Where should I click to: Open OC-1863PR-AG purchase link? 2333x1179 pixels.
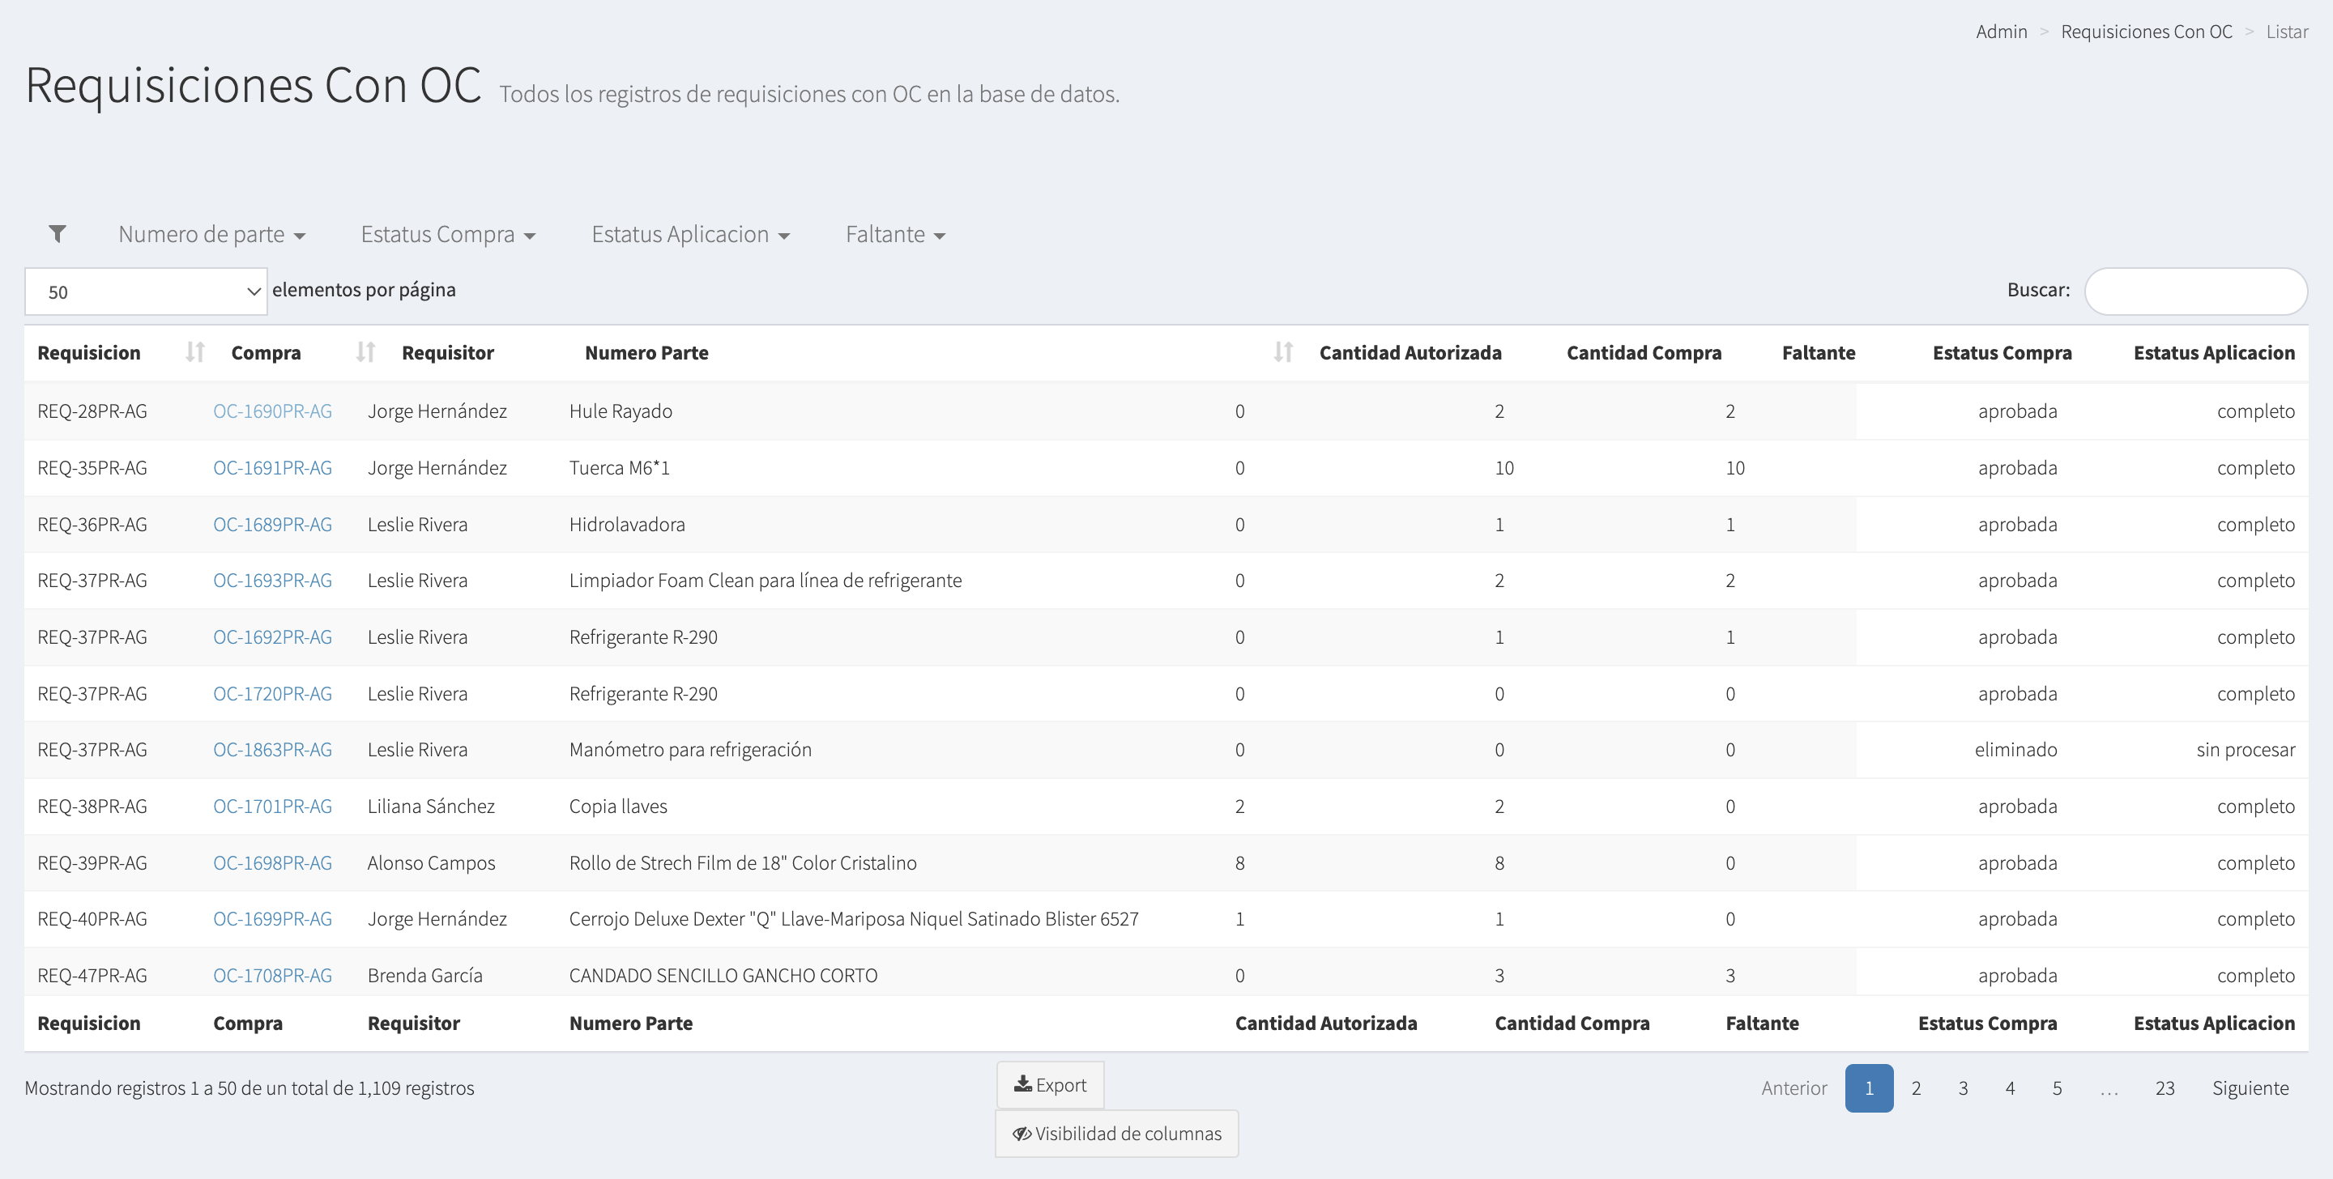pyautogui.click(x=271, y=750)
